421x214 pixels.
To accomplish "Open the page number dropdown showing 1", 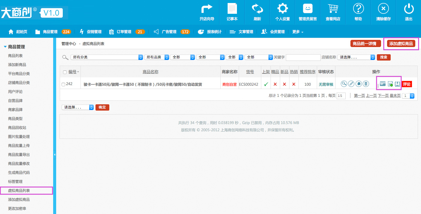I will coord(408,96).
